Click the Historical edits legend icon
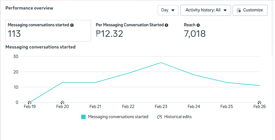The width and height of the screenshot is (275, 140). 160,117
